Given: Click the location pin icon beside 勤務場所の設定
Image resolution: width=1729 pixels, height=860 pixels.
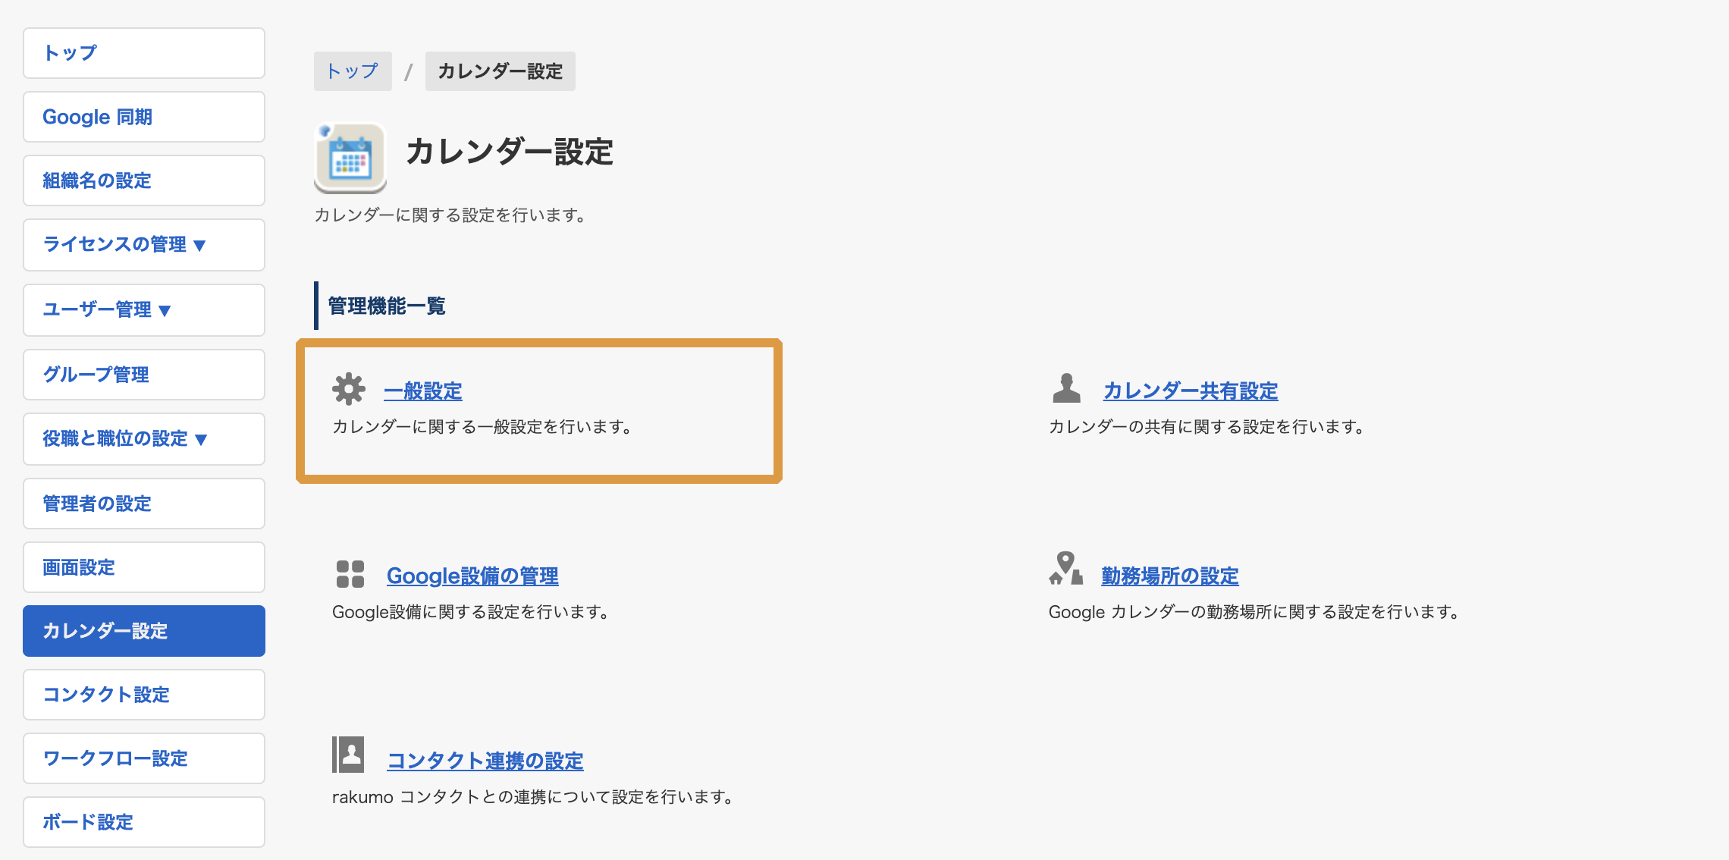Looking at the screenshot, I should click(1065, 568).
